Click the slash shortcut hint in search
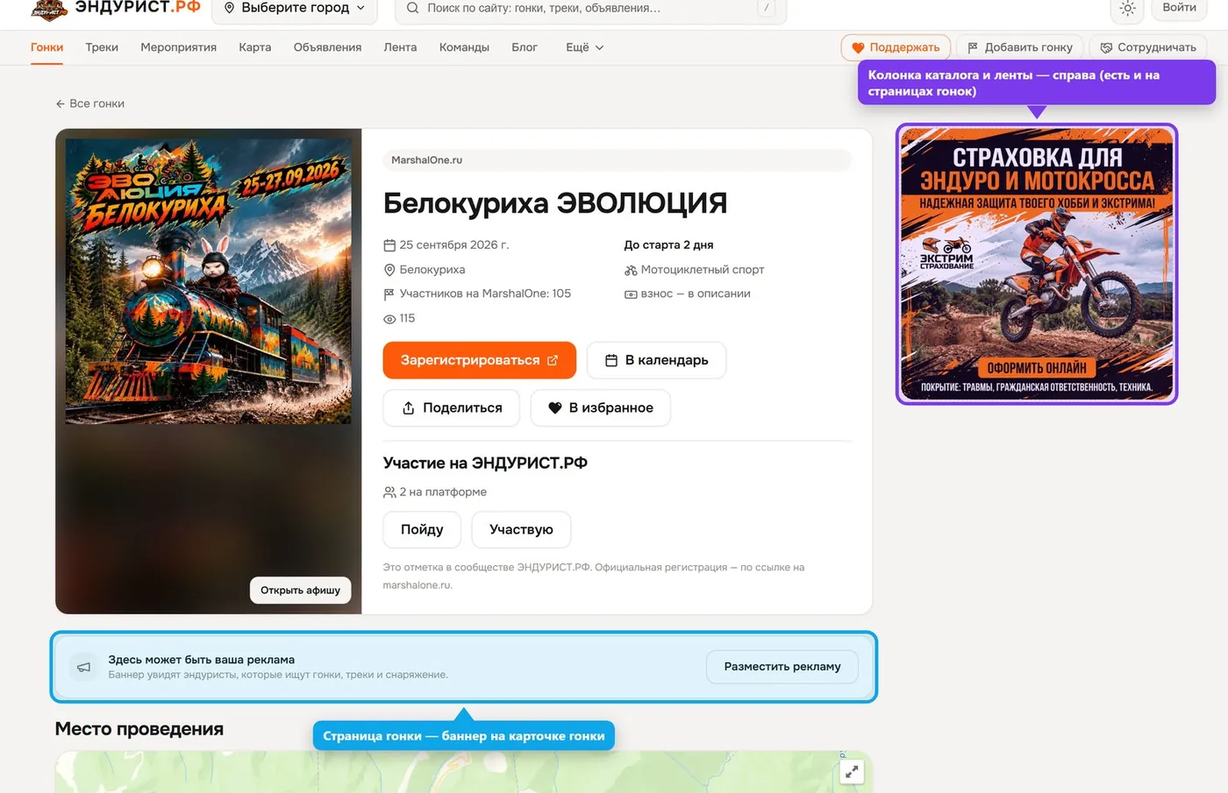1228x793 pixels. tap(767, 8)
